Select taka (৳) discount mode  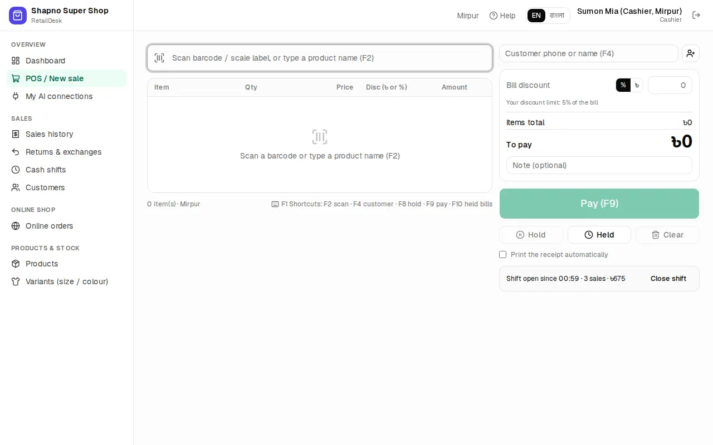[637, 85]
